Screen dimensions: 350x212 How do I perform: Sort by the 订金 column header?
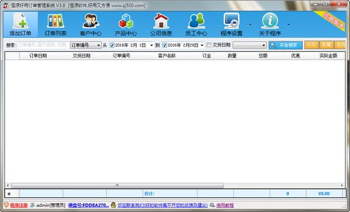[210, 56]
